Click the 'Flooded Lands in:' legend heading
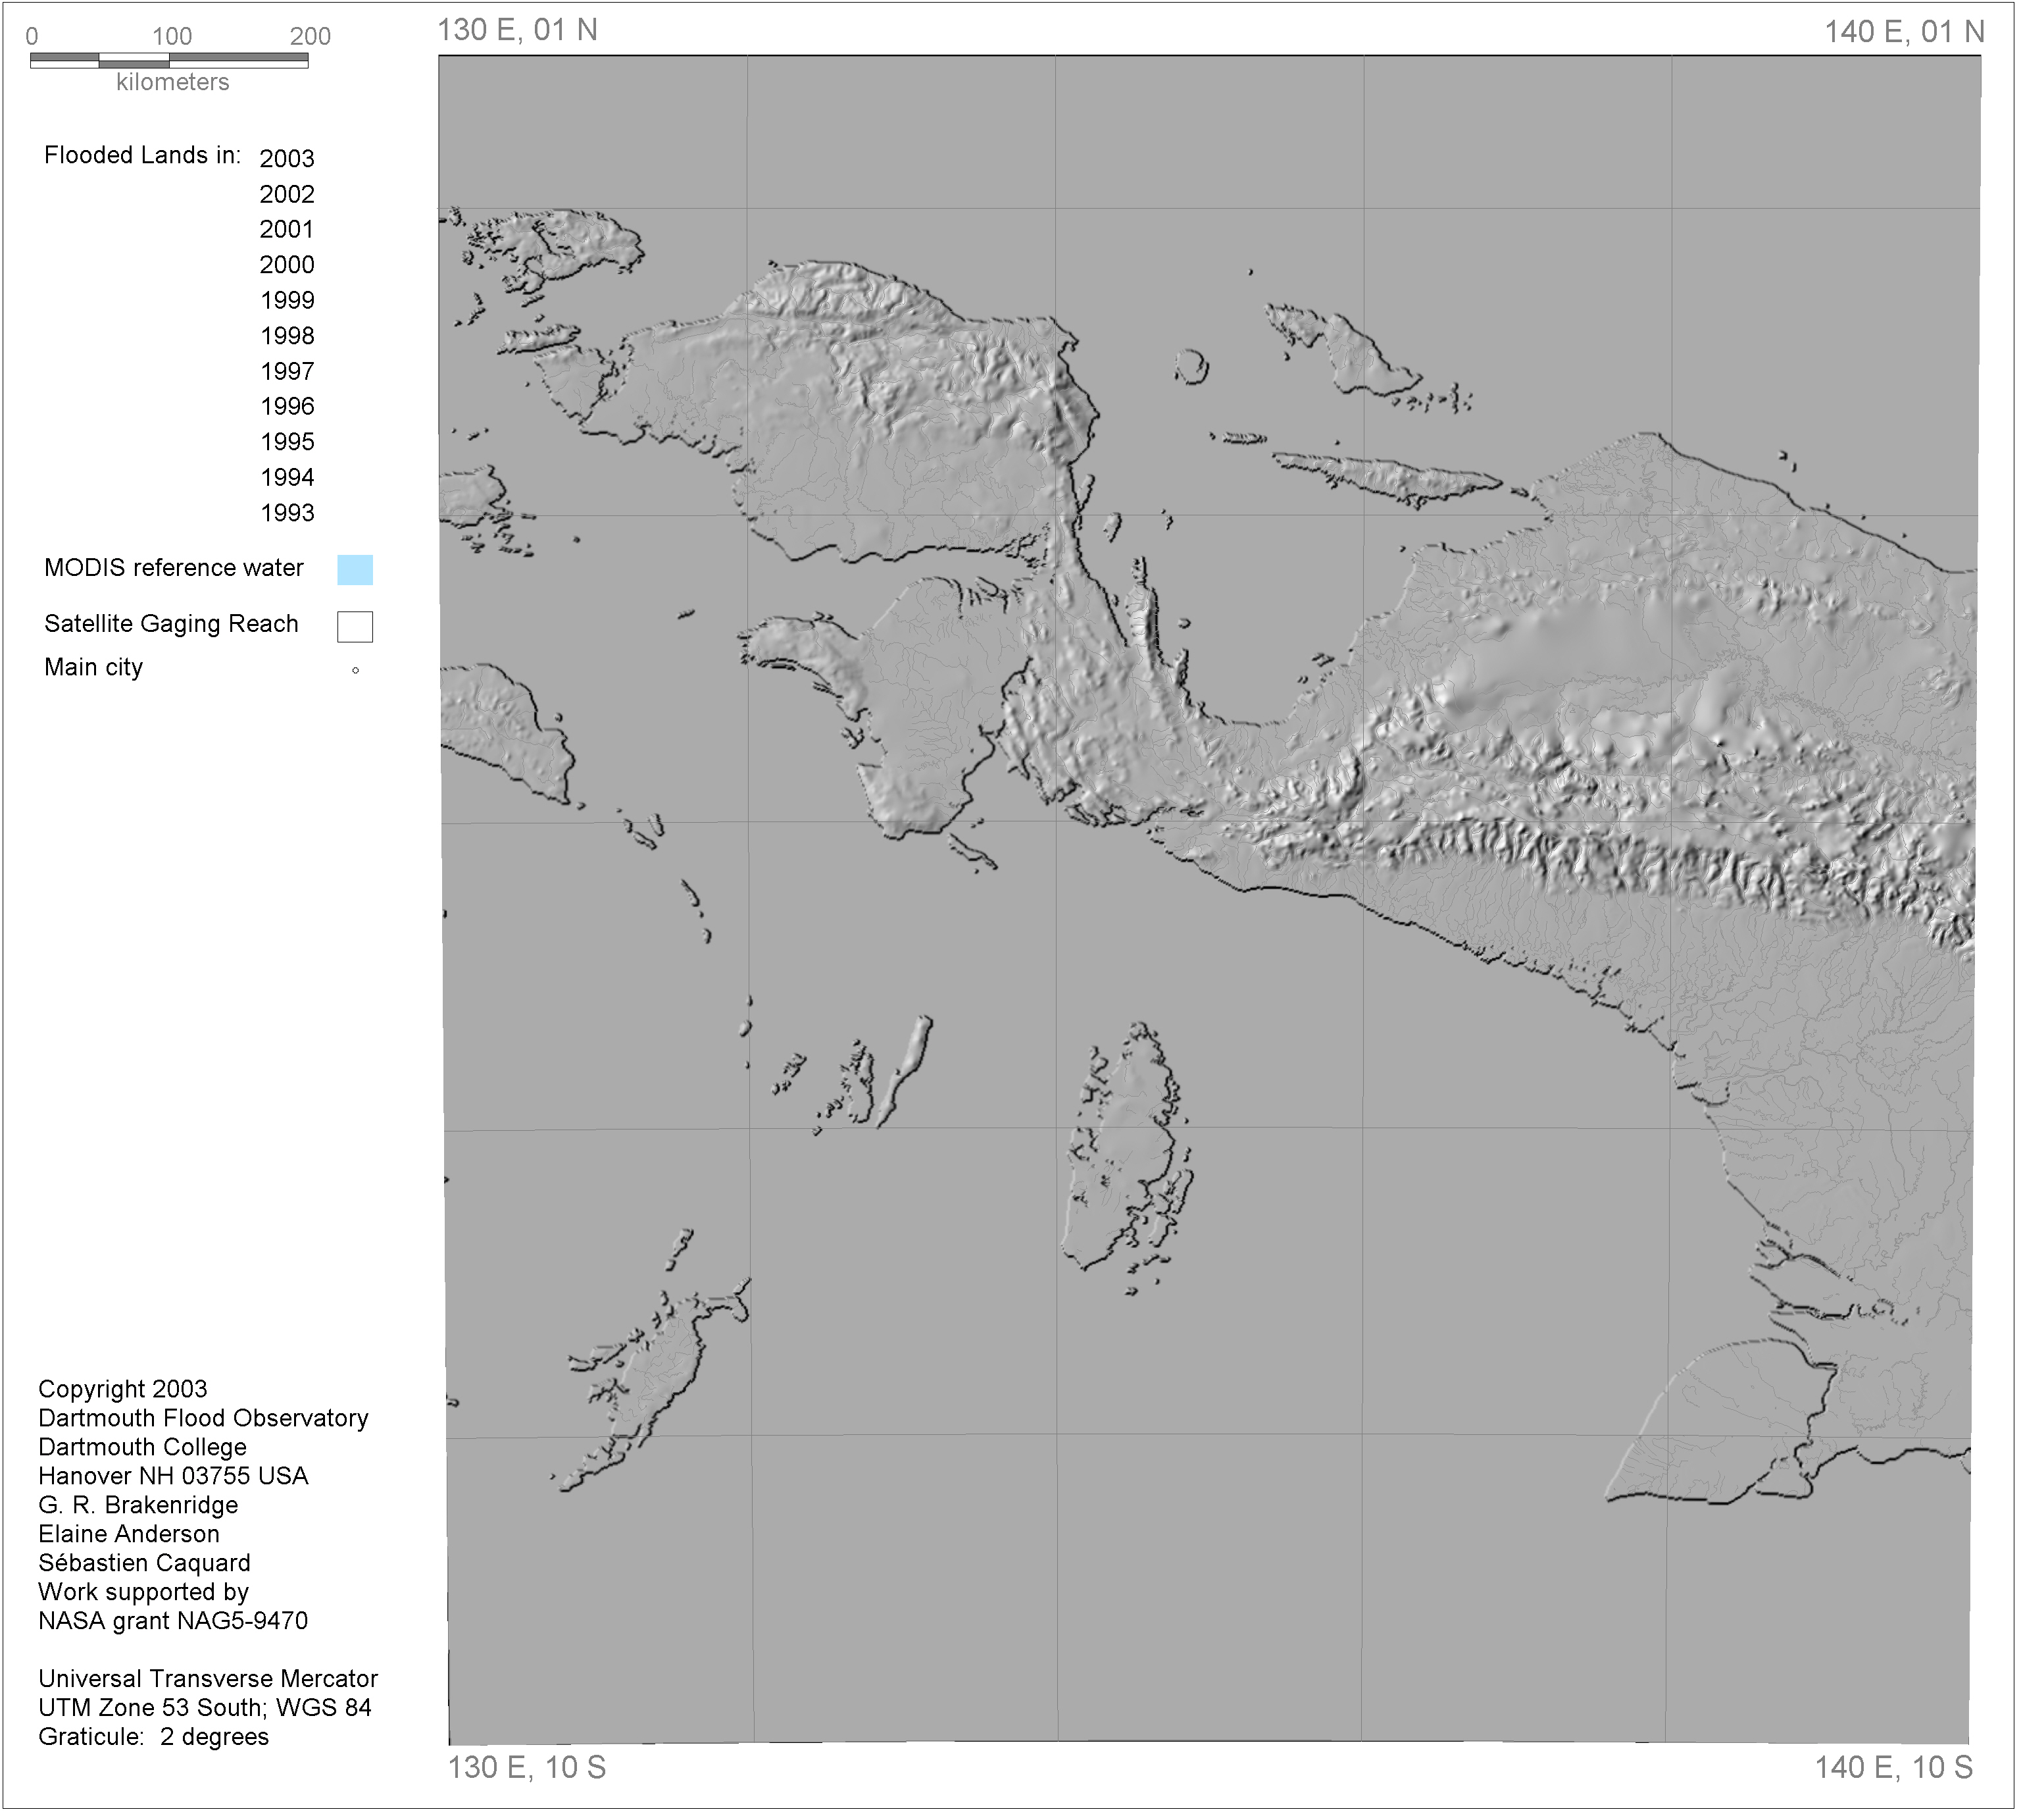Image resolution: width=2021 pixels, height=1820 pixels. pyautogui.click(x=142, y=155)
